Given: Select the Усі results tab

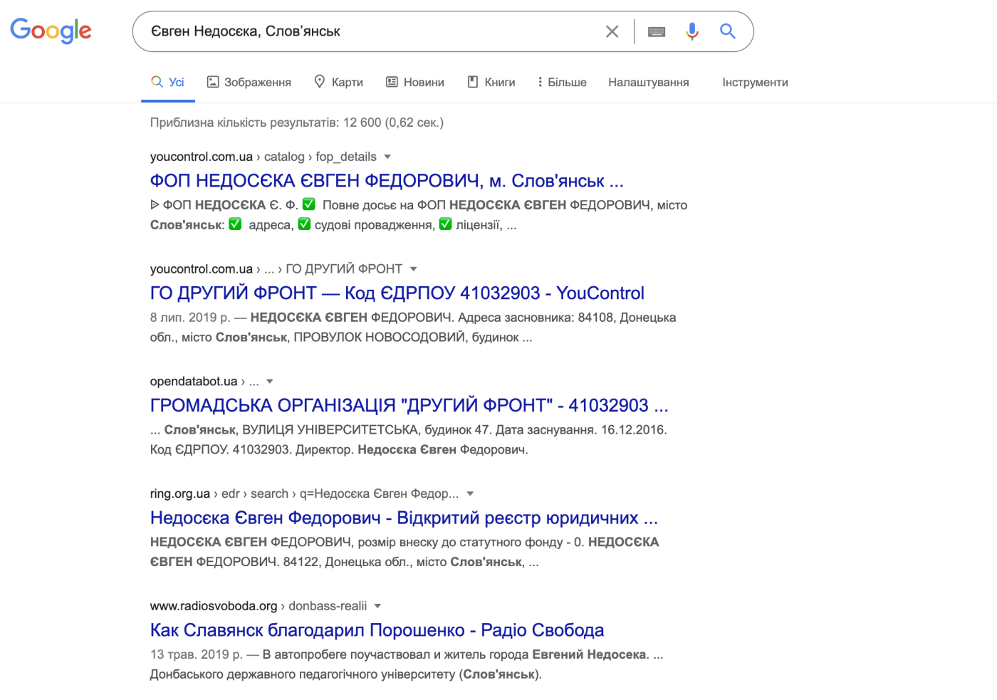Looking at the screenshot, I should coord(168,82).
